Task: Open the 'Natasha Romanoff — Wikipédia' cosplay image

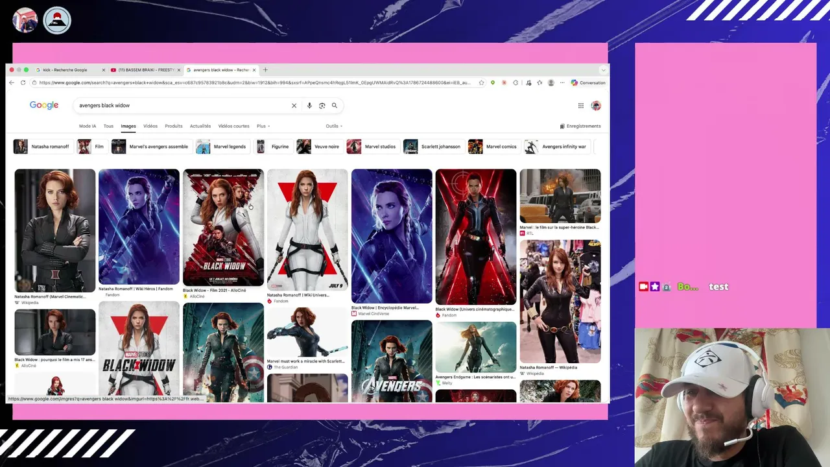Action: 560,302
